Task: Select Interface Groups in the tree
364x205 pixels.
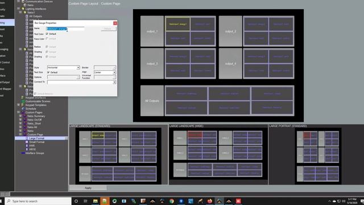Action: pos(35,153)
